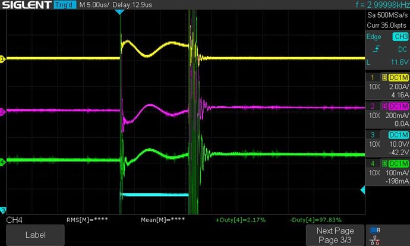Click the frequency counter 2.99998kHz
The height and width of the screenshot is (246, 410).
click(383, 4)
